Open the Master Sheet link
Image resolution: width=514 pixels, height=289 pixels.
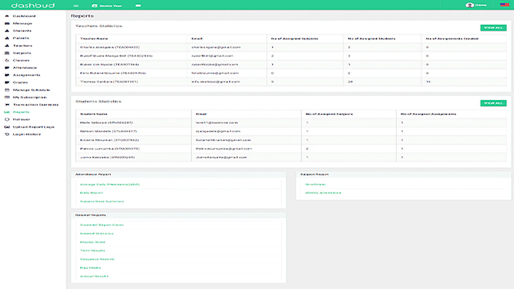click(93, 242)
